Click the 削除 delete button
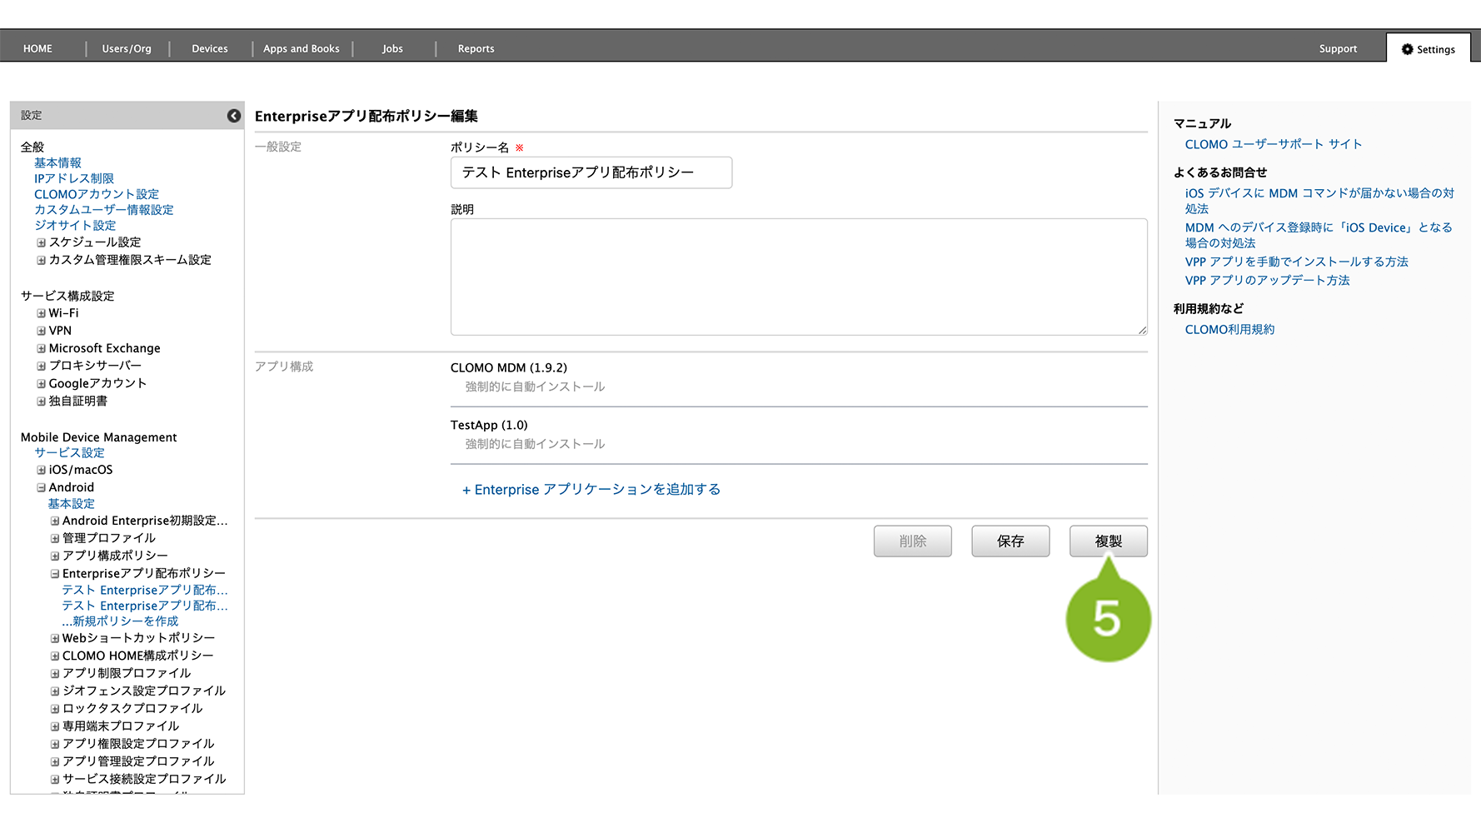Viewport: 1481px width, 833px height. [912, 541]
